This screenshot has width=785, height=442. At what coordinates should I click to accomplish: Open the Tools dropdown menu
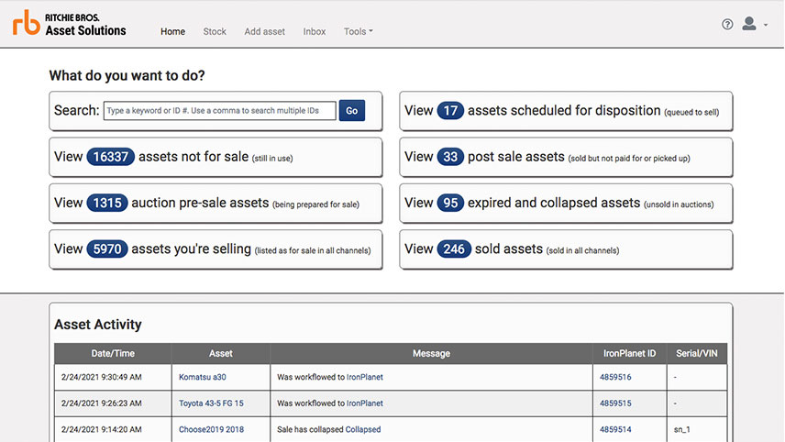pos(358,31)
